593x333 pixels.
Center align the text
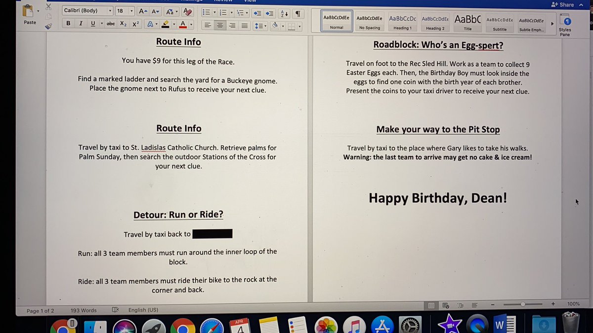point(220,26)
